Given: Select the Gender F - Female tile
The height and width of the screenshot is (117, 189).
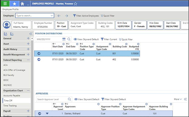Looking at the screenshot, I should [139, 25].
